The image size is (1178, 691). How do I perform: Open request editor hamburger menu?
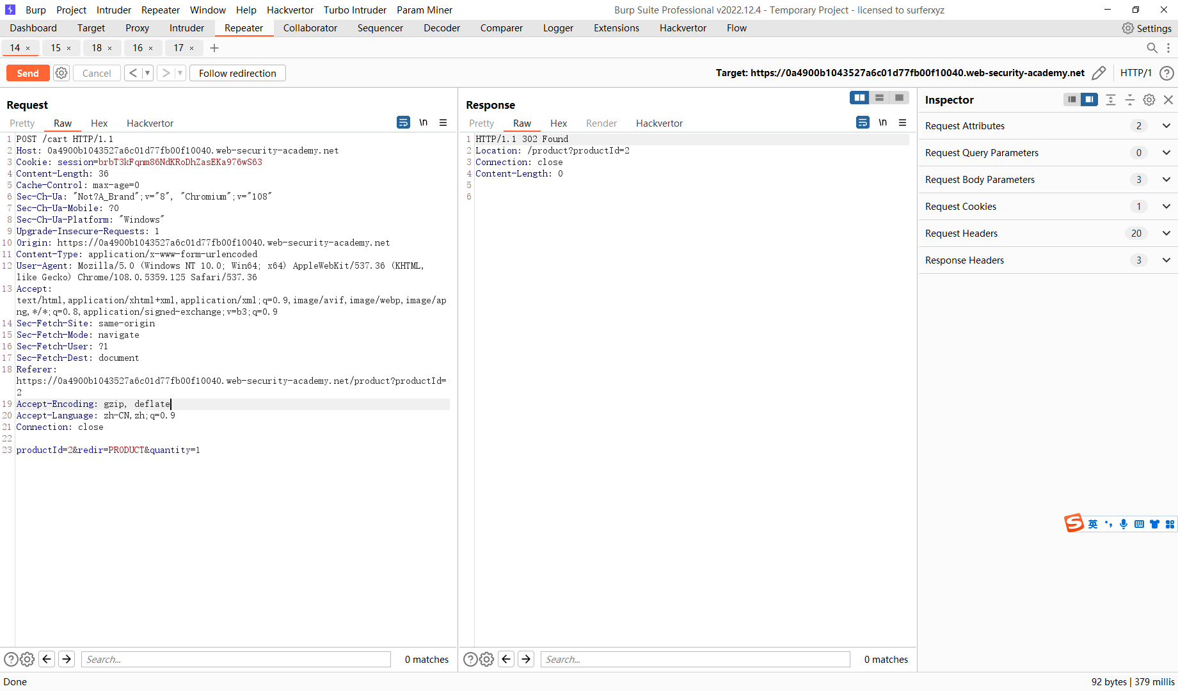(443, 122)
